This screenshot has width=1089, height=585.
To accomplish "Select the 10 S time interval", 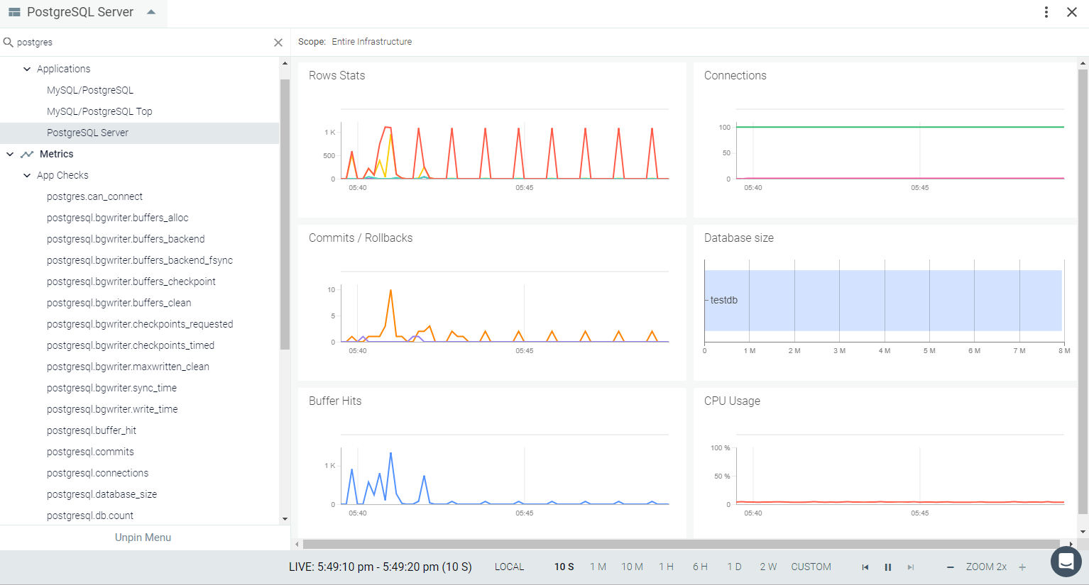I will coord(564,567).
